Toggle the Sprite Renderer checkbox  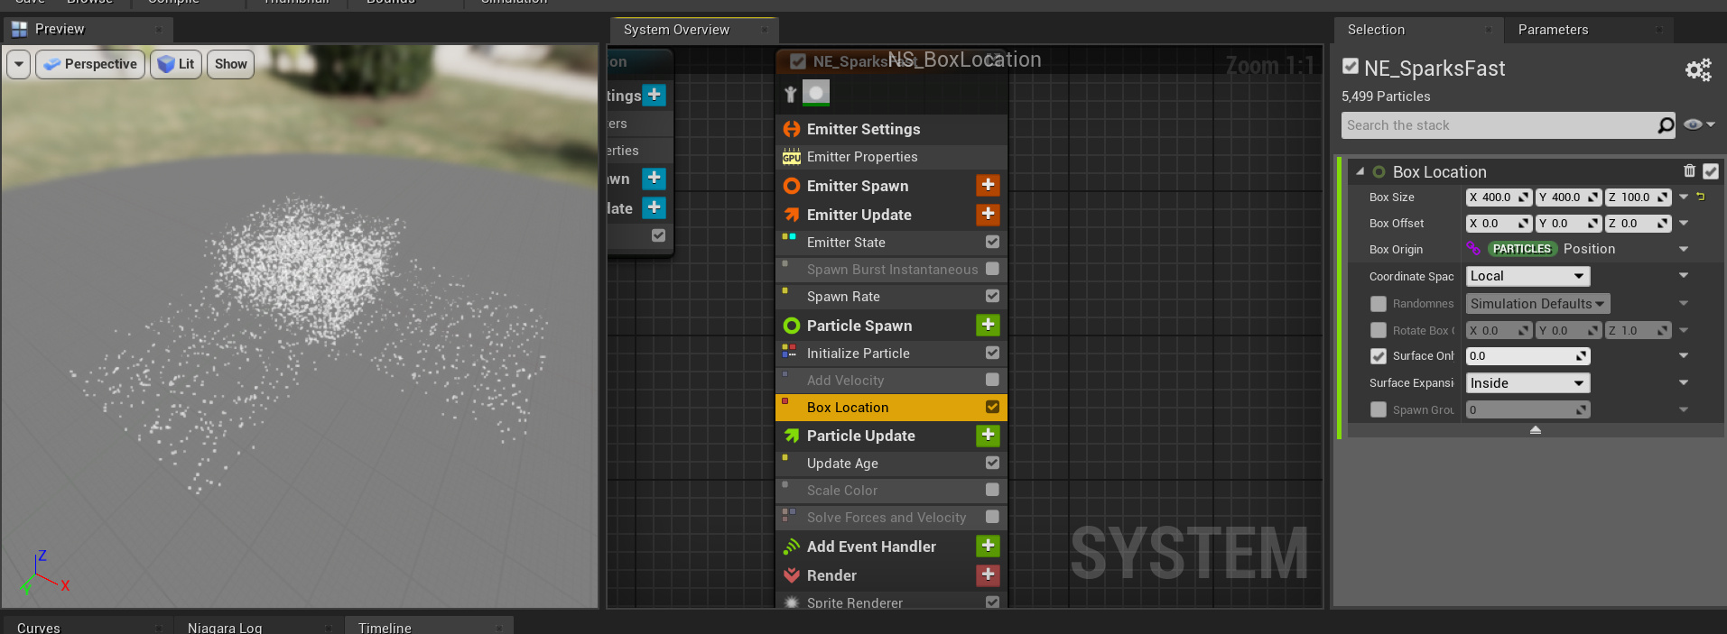point(992,602)
